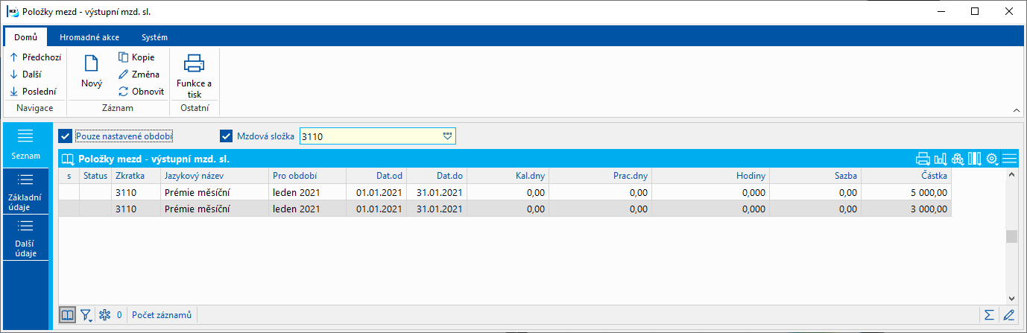This screenshot has width=1027, height=333.
Task: Open hamburger menu in table header
Action: pos(1009,159)
